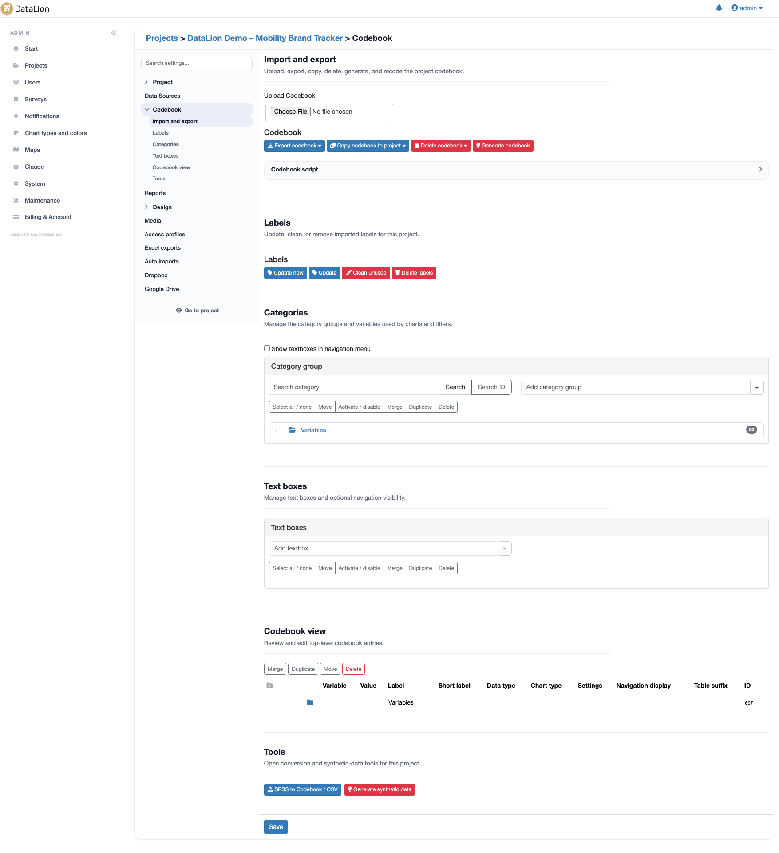Click Update now labels button
779x853 pixels.
coord(285,273)
